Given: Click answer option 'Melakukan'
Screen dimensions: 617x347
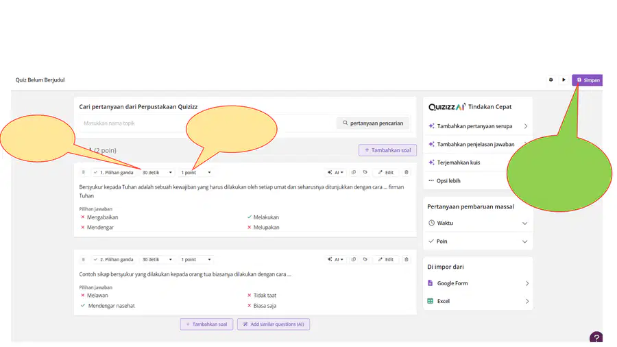Looking at the screenshot, I should 266,217.
